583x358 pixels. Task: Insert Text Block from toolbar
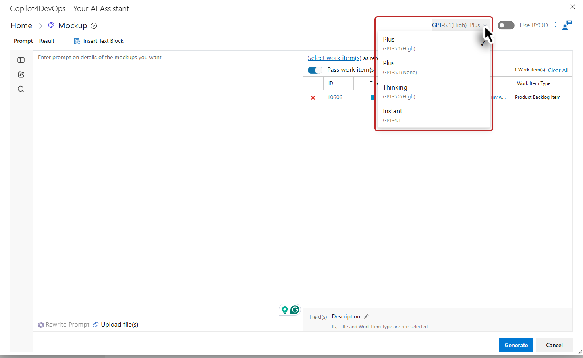(99, 41)
